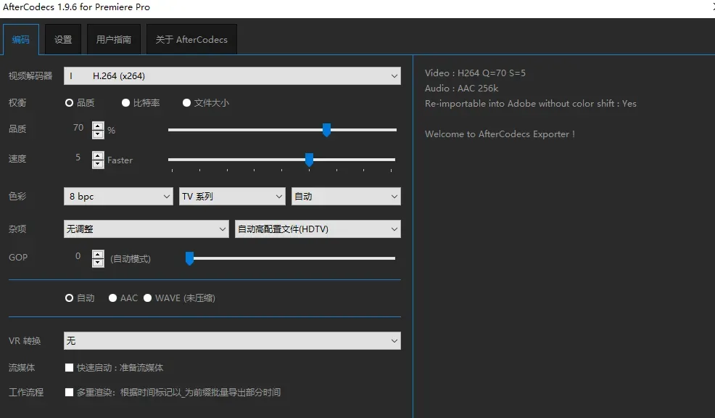The image size is (715, 418).
Task: Open the VR 转换 dropdown
Action: pos(232,341)
